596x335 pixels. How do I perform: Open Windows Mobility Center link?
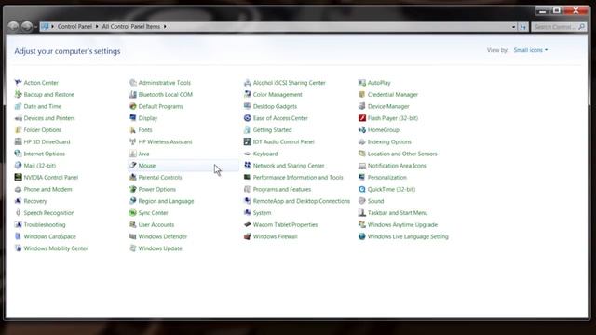56,248
